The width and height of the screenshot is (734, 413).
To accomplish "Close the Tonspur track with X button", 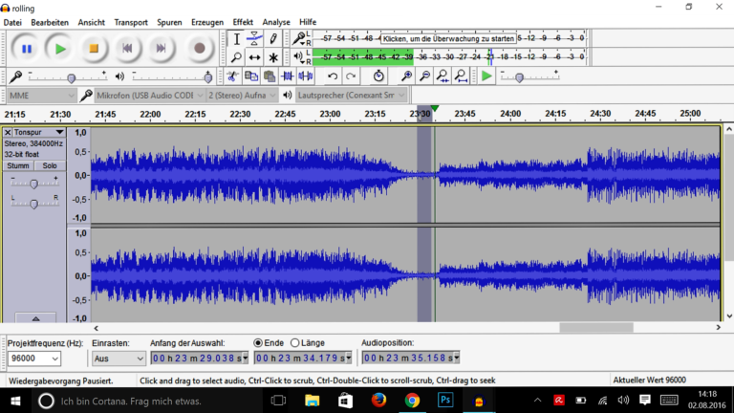I will pos(8,132).
